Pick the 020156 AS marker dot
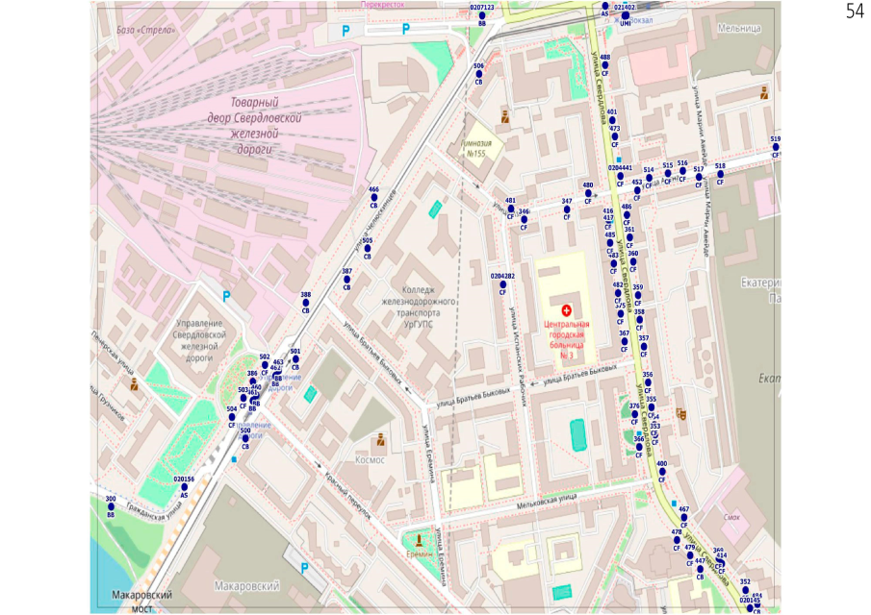Image resolution: width=871 pixels, height=615 pixels. pyautogui.click(x=184, y=487)
